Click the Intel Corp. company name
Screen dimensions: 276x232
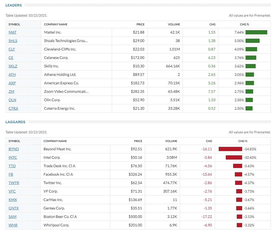click(52, 157)
